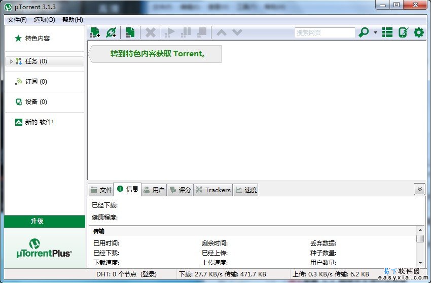
Task: Switch to the 评分 tab
Action: [x=180, y=190]
